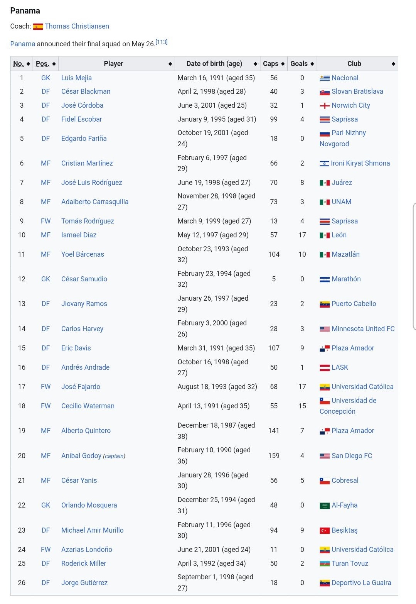Click the Azerbaijan flag next to Turan Tovuz

coord(325,564)
